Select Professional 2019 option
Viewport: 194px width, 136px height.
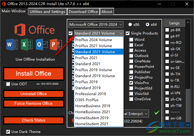coord(99,94)
